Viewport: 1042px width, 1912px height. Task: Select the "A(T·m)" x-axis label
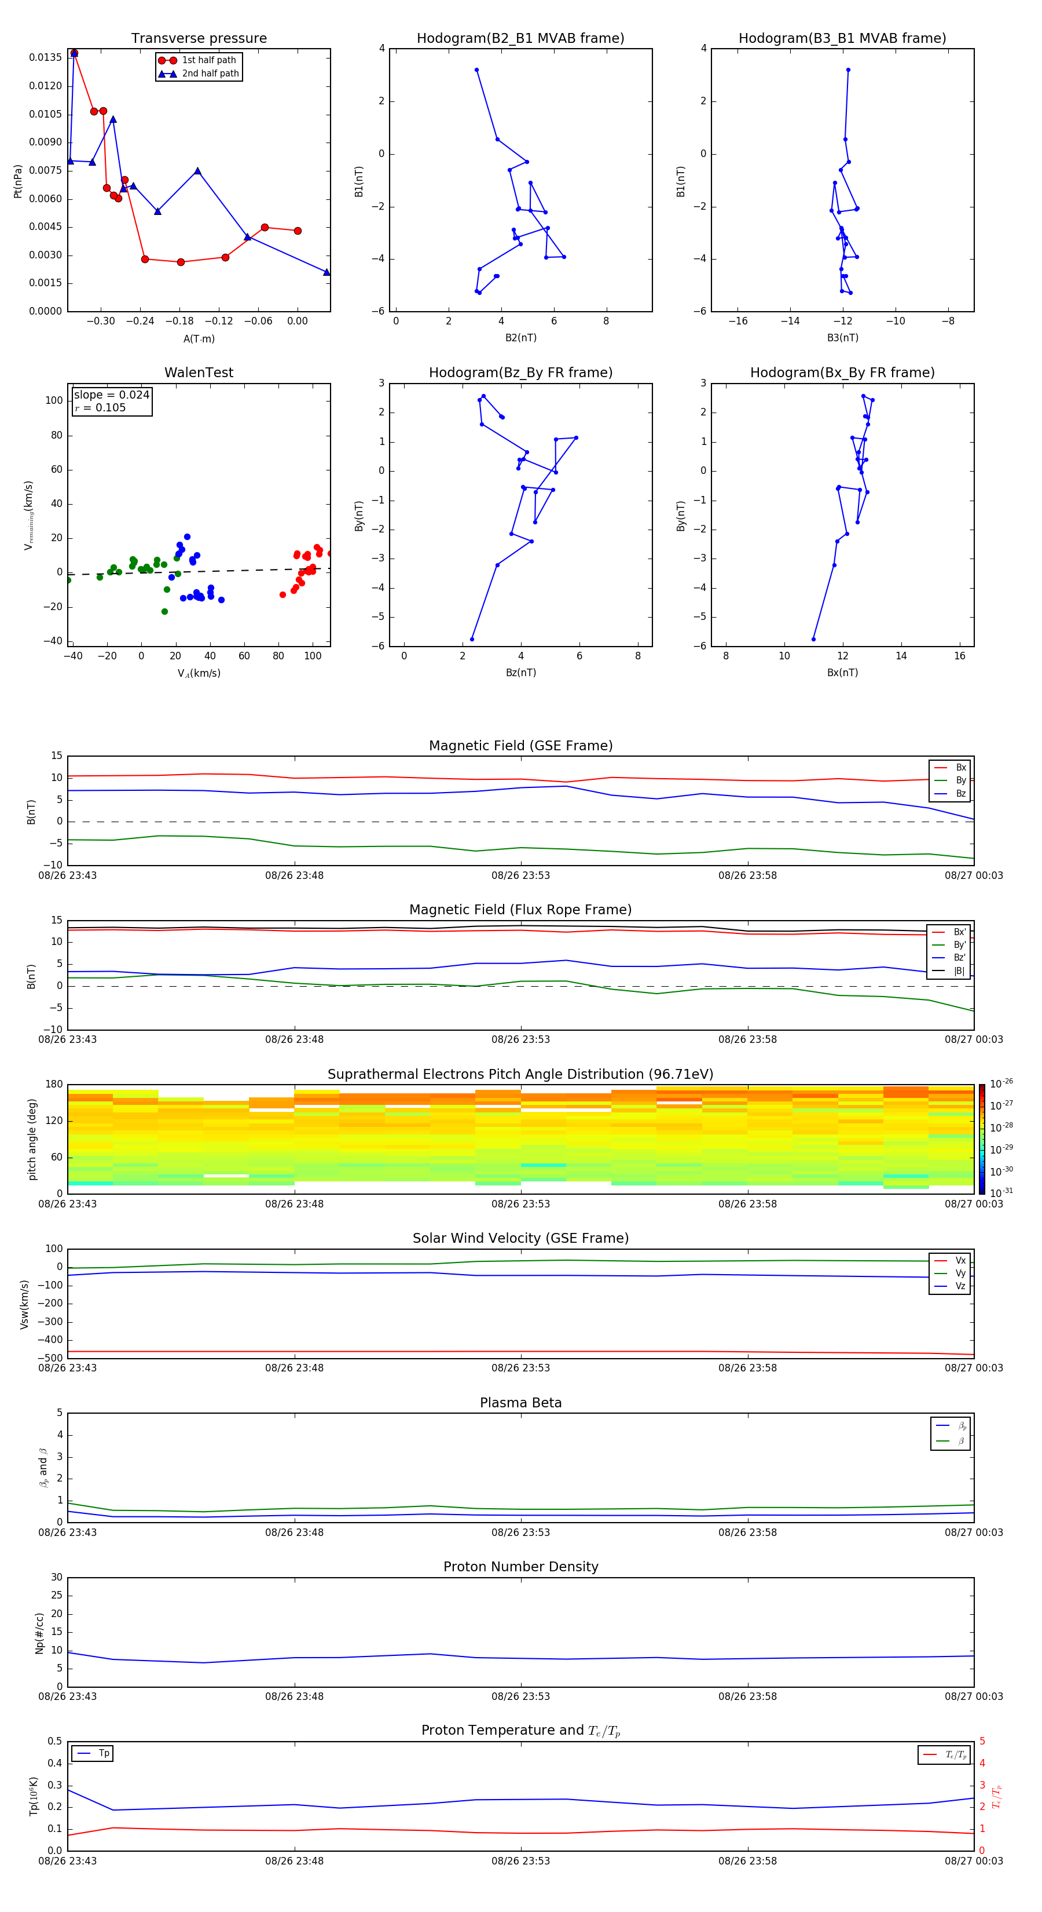pos(199,339)
